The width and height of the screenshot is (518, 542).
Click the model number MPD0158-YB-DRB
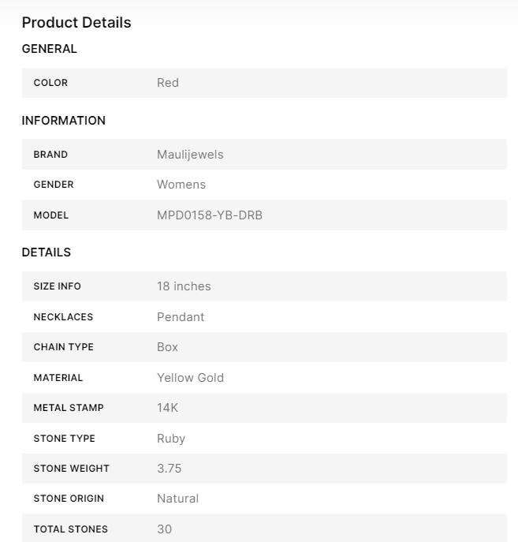point(210,215)
